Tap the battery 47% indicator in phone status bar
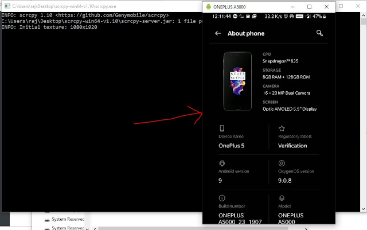The height and width of the screenshot is (230, 367). tap(319, 17)
